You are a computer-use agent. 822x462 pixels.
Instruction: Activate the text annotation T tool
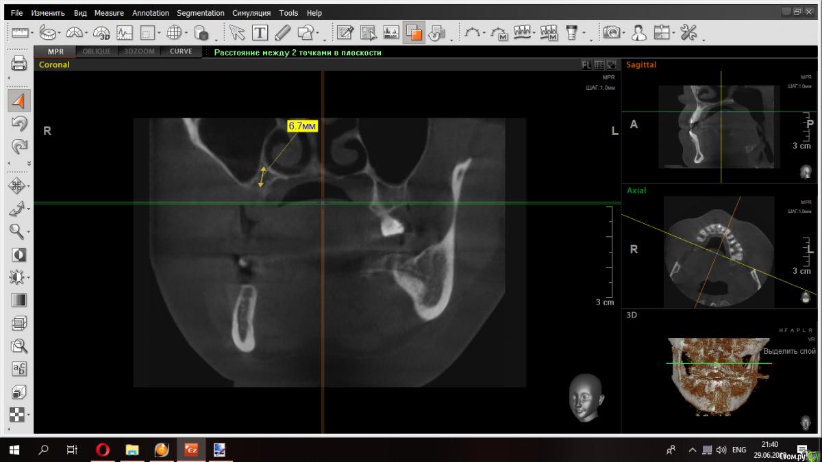(260, 32)
